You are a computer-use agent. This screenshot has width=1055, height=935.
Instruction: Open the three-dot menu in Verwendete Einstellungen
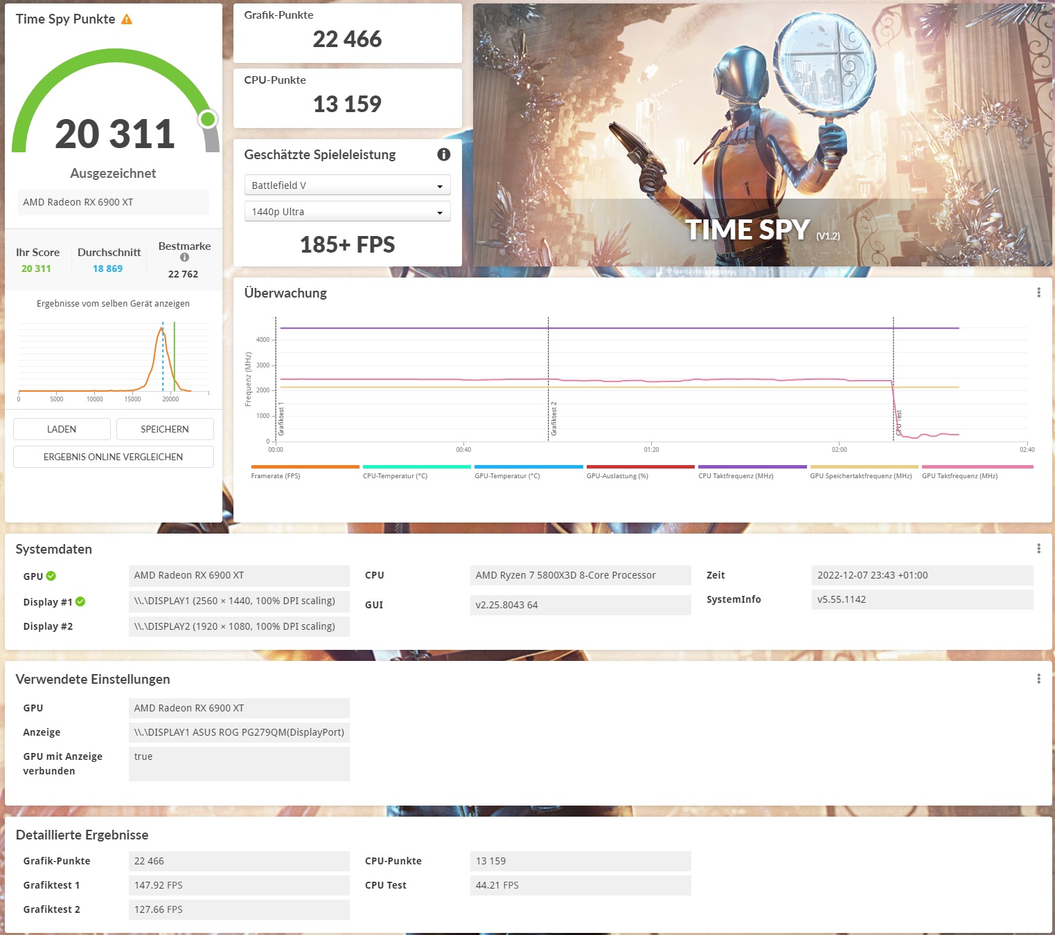click(1038, 679)
